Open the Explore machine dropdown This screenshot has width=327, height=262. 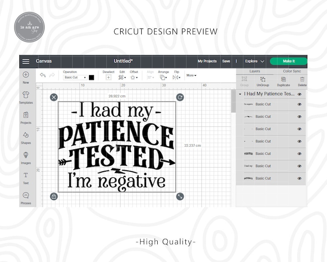255,61
